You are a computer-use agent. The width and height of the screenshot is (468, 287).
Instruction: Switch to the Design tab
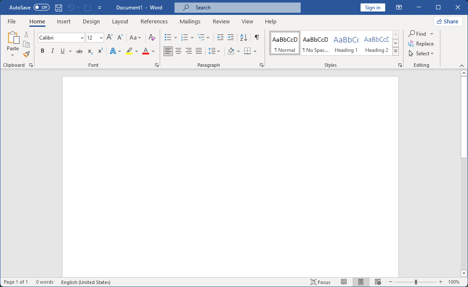pos(91,21)
